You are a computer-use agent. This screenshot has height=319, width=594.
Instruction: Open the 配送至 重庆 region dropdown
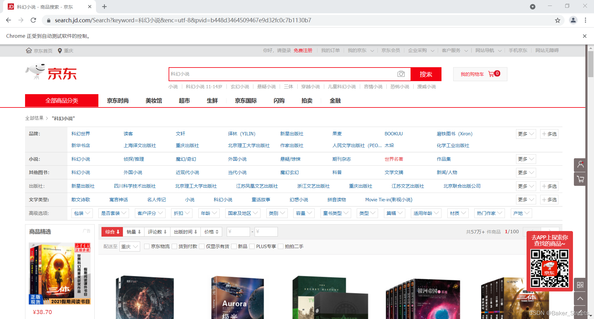click(130, 247)
